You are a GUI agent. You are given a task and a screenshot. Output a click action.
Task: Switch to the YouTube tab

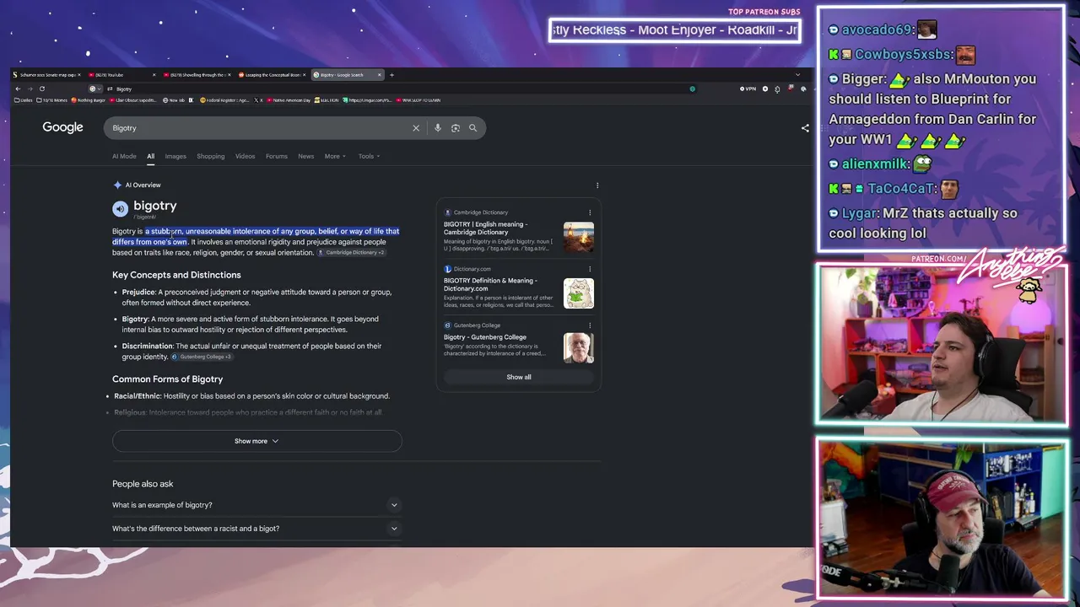point(122,75)
